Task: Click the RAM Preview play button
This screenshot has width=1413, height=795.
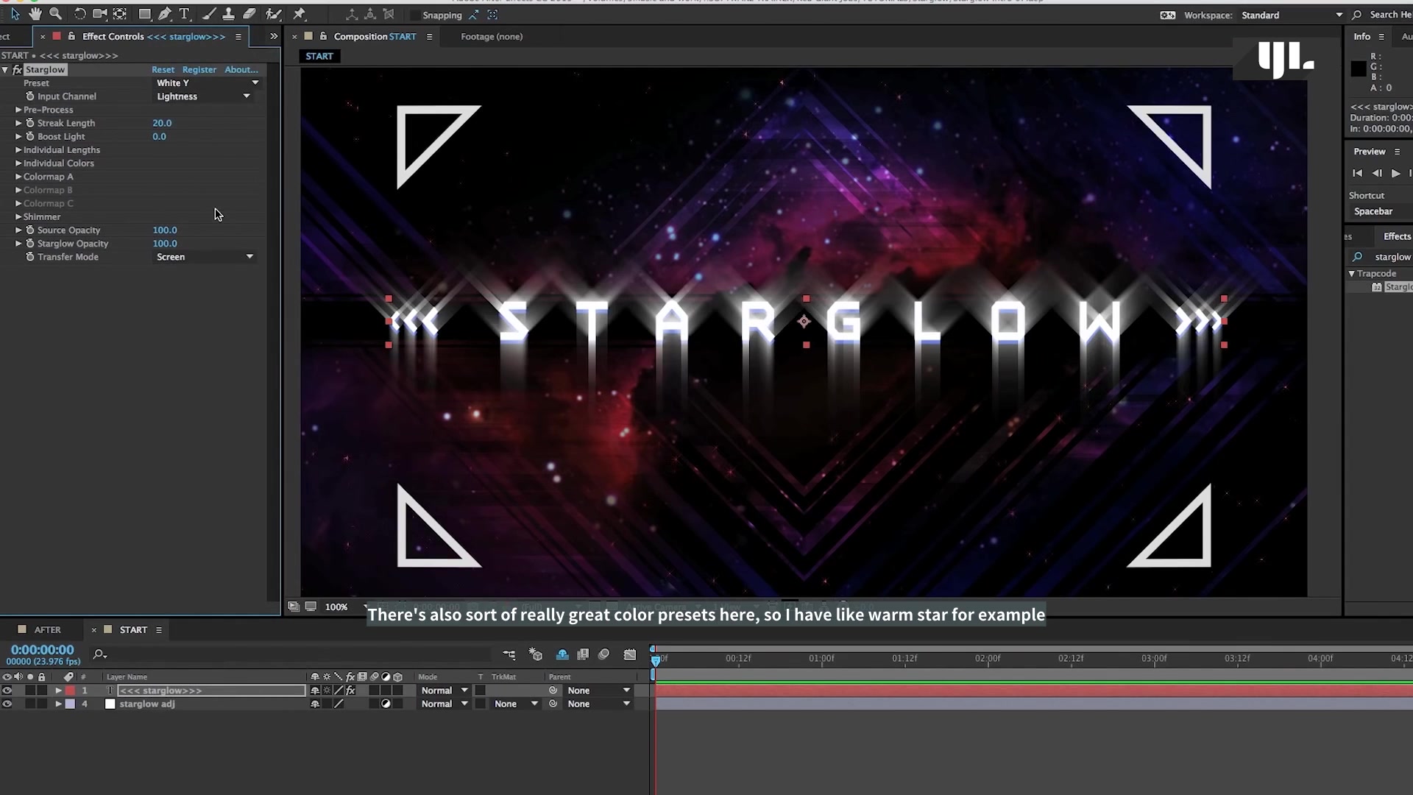Action: [1395, 173]
